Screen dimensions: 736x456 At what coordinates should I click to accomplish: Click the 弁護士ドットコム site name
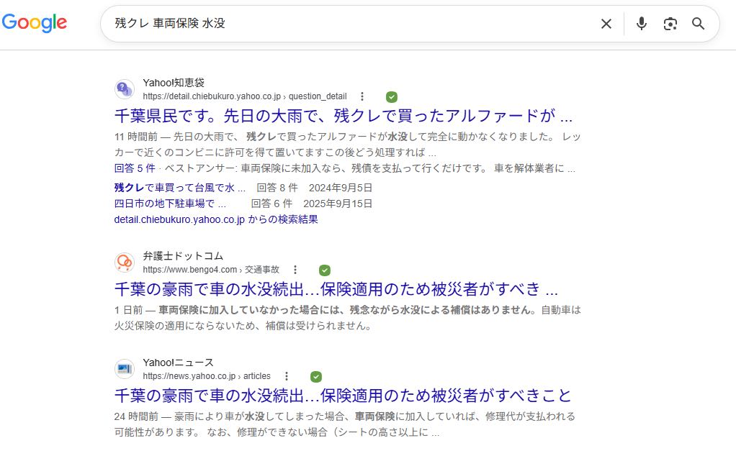[183, 256]
